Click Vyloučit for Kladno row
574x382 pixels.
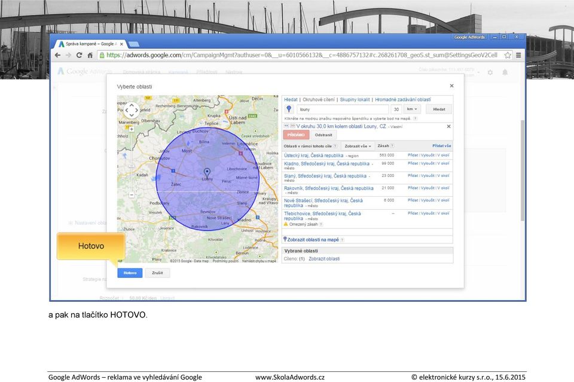click(x=428, y=164)
